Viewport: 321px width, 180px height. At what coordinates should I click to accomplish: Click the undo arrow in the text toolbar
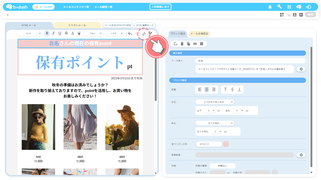[x=130, y=33]
